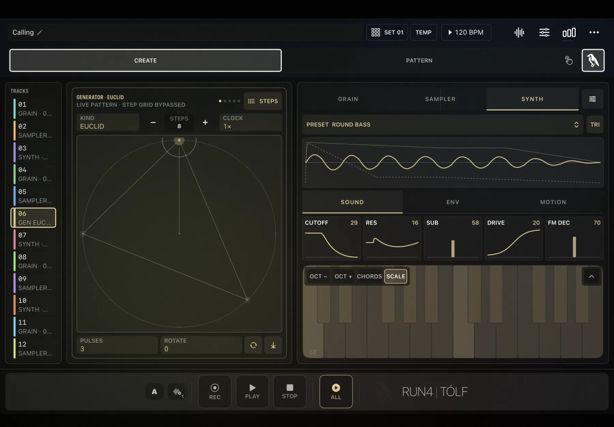614x427 pixels.
Task: Toggle the ALL play button
Action: pos(336,392)
